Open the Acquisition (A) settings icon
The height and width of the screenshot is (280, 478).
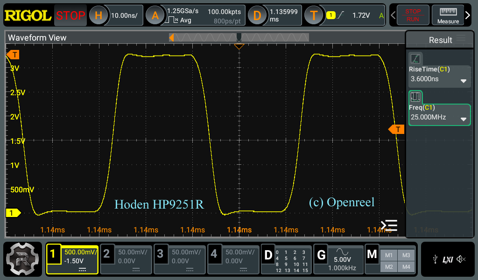(x=155, y=15)
